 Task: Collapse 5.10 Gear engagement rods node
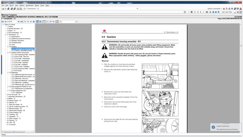(x=8, y=91)
